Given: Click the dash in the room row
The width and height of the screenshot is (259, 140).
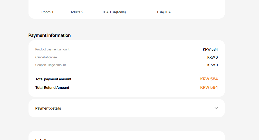Looking at the screenshot, I should pos(206,12).
